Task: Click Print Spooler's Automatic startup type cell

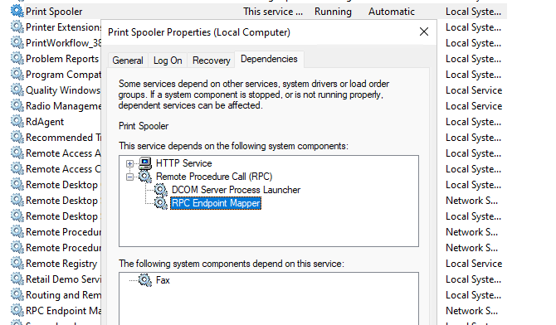Action: [x=392, y=12]
